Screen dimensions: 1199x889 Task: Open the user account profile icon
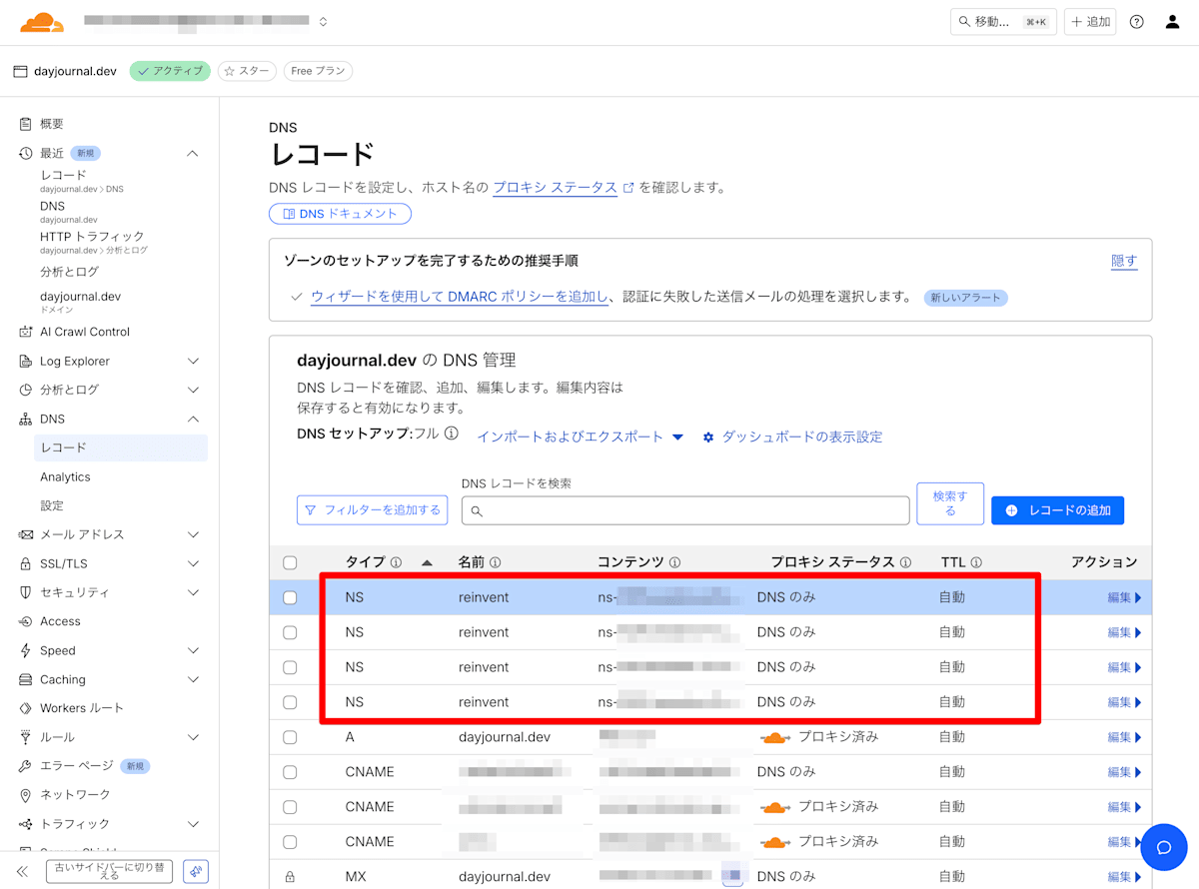coord(1173,22)
